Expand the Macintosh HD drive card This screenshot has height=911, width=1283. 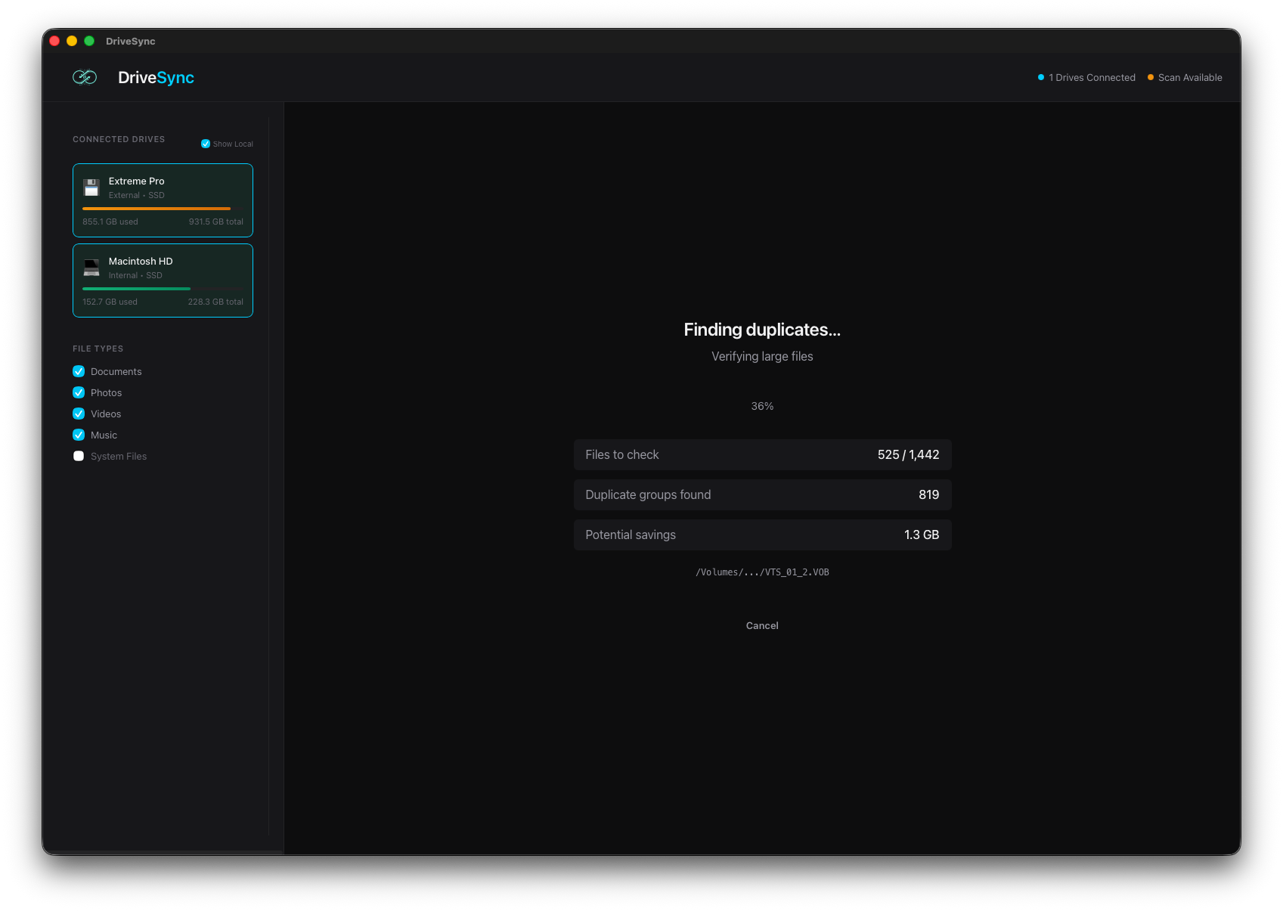pyautogui.click(x=163, y=280)
